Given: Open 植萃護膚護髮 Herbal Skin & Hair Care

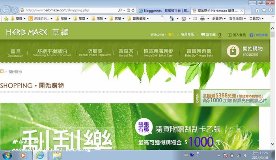Looking at the screenshot, I should 159,53.
